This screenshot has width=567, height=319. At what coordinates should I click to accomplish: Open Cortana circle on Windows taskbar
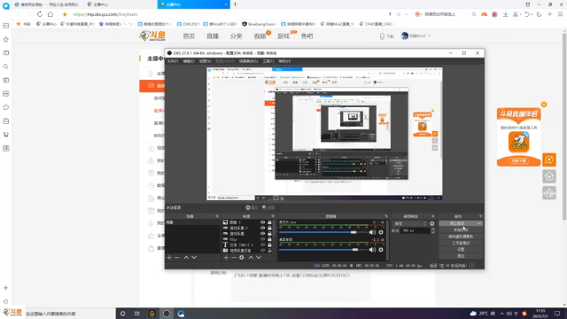(x=123, y=314)
